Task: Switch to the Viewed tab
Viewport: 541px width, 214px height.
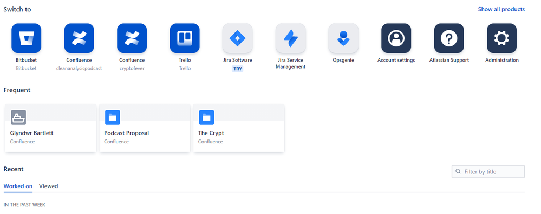Action: [48, 186]
